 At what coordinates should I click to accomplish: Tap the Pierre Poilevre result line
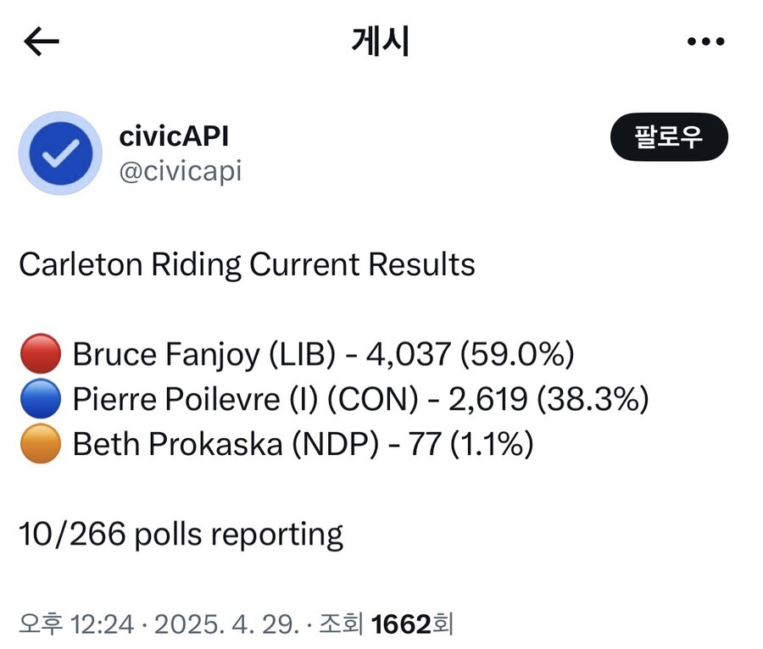360,399
